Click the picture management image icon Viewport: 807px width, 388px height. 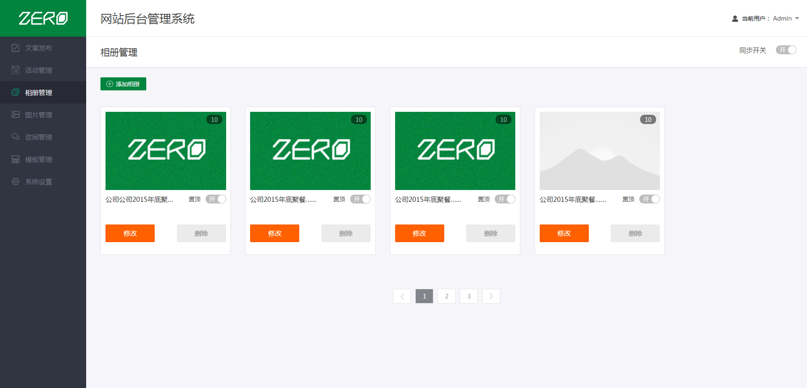pos(16,114)
